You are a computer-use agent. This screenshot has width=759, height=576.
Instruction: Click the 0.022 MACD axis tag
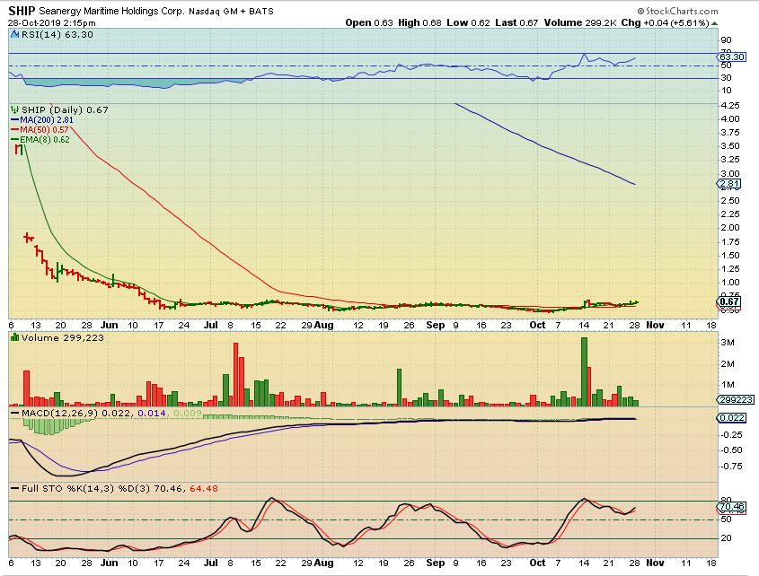click(732, 417)
